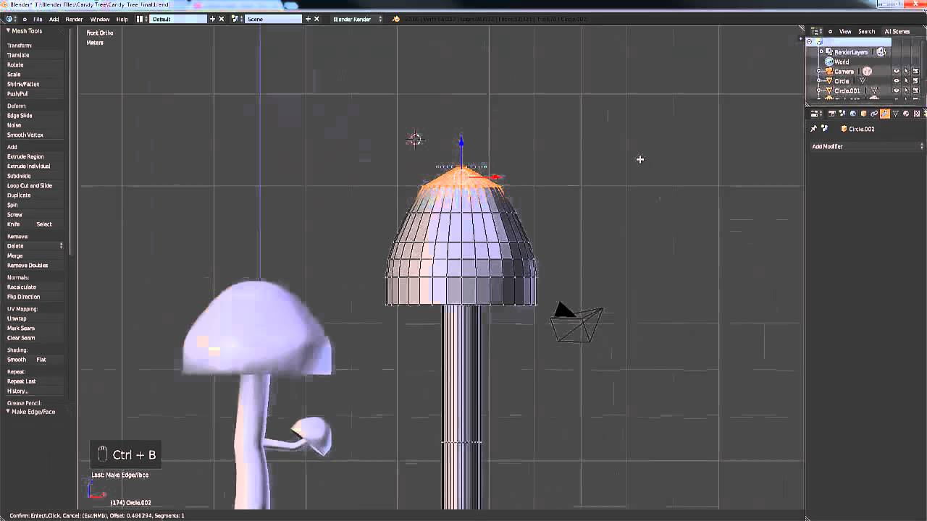The image size is (927, 521).
Task: Click the World globe icon in the outliner
Action: (x=829, y=62)
